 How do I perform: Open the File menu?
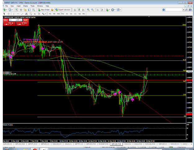pyautogui.click(x=7, y=6)
